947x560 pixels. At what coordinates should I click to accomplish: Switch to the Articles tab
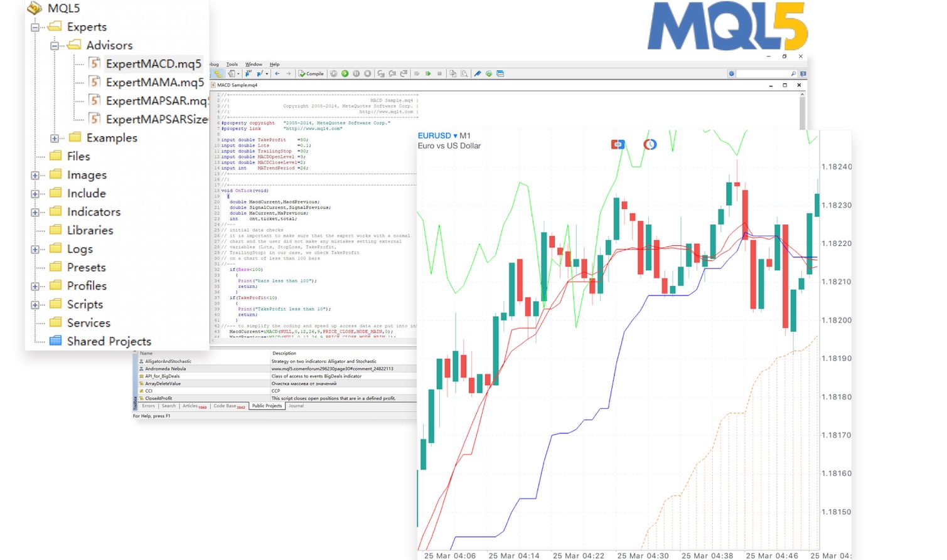pyautogui.click(x=191, y=406)
